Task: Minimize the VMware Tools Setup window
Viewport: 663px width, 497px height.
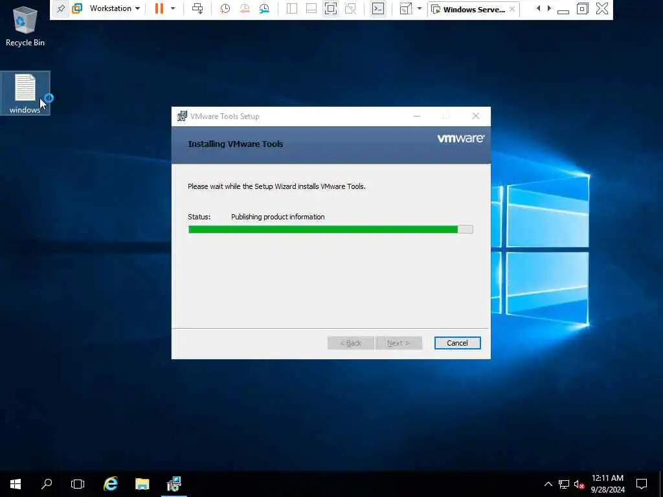Action: [x=417, y=116]
